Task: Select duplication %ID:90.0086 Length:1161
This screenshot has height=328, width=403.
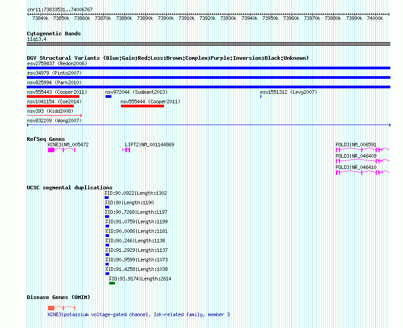Action: pyautogui.click(x=107, y=236)
